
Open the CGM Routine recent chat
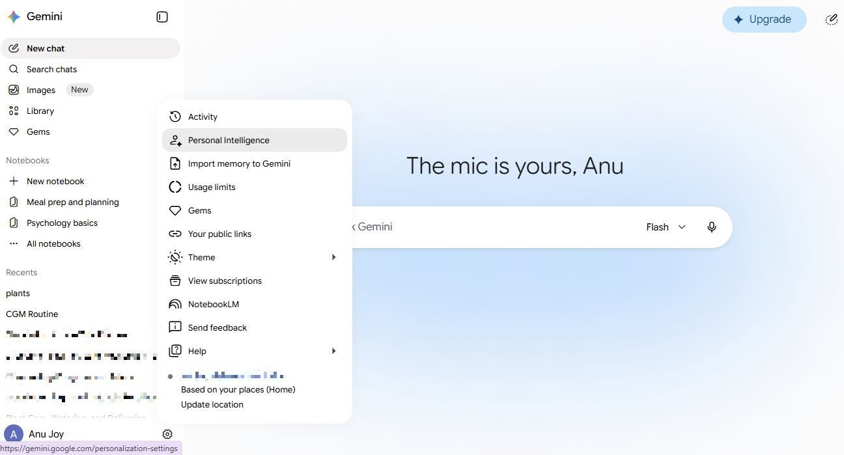click(32, 314)
